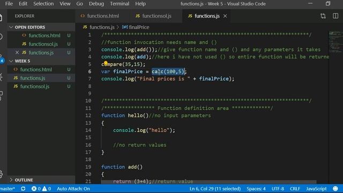Open functions.js in WEEK 5 folder
This screenshot has width=343, height=193.
[x=33, y=78]
